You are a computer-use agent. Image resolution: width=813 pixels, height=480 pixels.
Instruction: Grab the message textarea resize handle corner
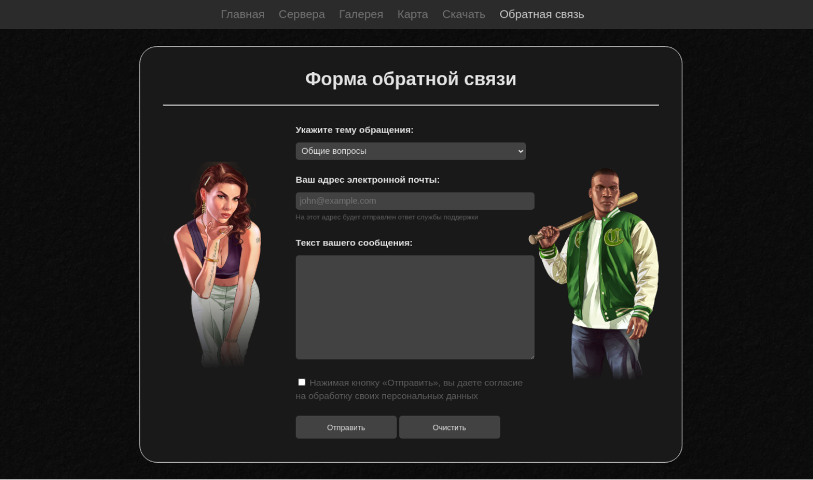(532, 357)
